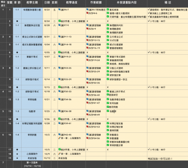Click rainbow icon in the 10/9 row

(x=60, y=154)
